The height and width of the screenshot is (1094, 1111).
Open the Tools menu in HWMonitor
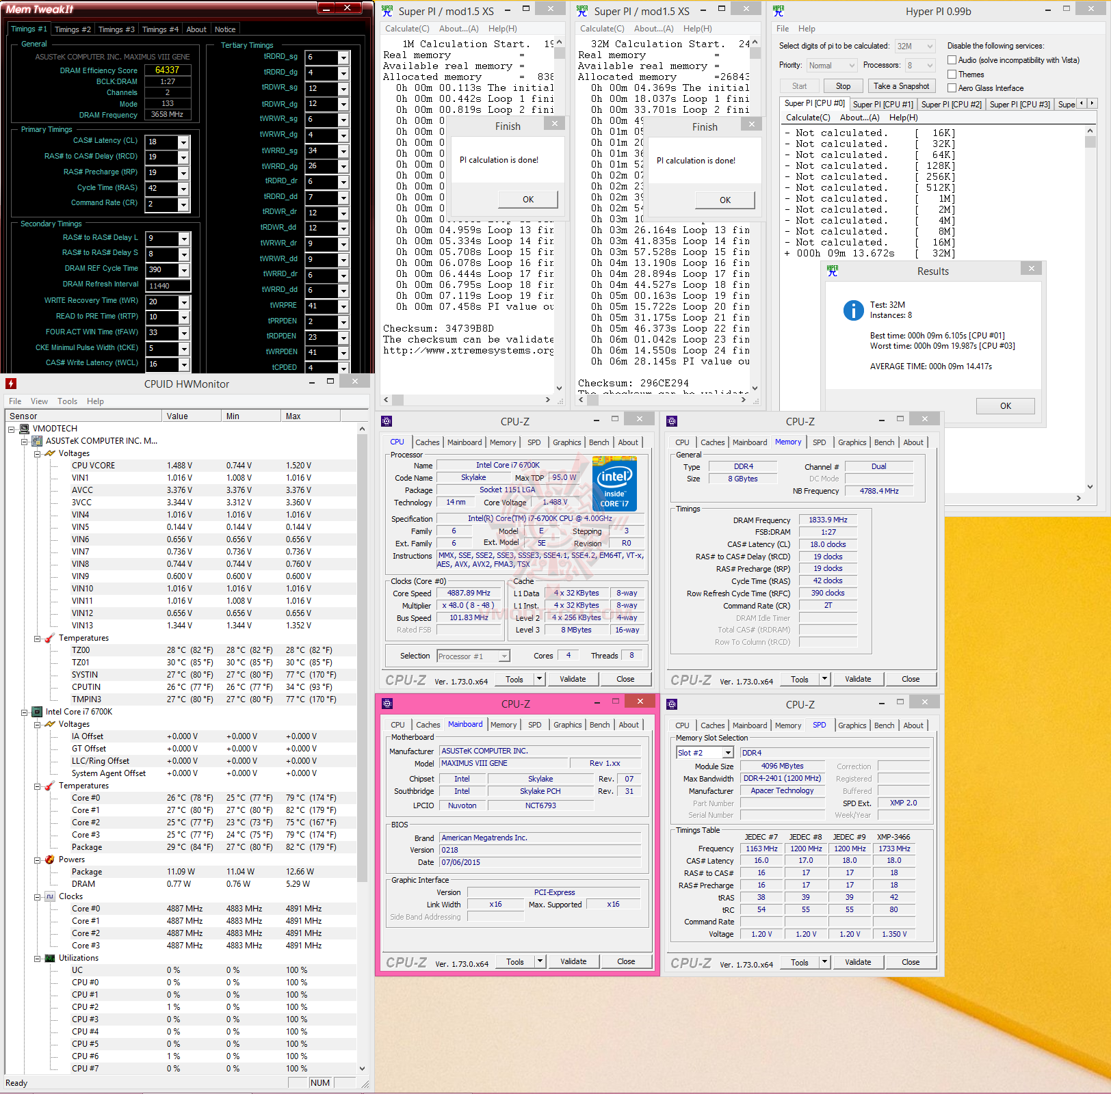click(x=67, y=401)
